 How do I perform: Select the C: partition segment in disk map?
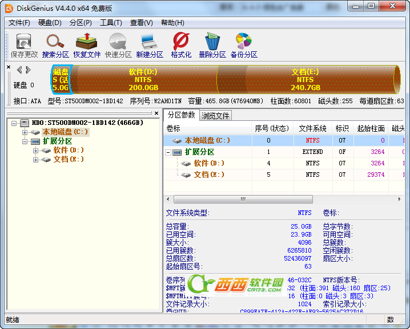(62, 79)
